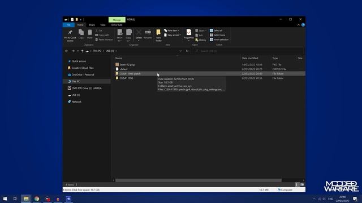Paste using the ribbon Paste icon
This screenshot has width=362, height=203.
[90, 34]
